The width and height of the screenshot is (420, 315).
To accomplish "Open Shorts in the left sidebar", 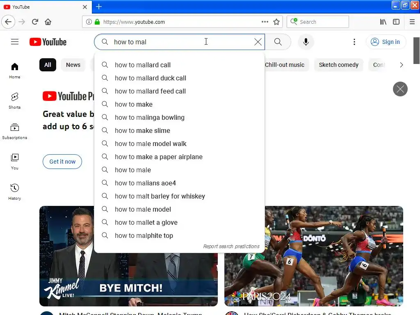I will pyautogui.click(x=15, y=101).
